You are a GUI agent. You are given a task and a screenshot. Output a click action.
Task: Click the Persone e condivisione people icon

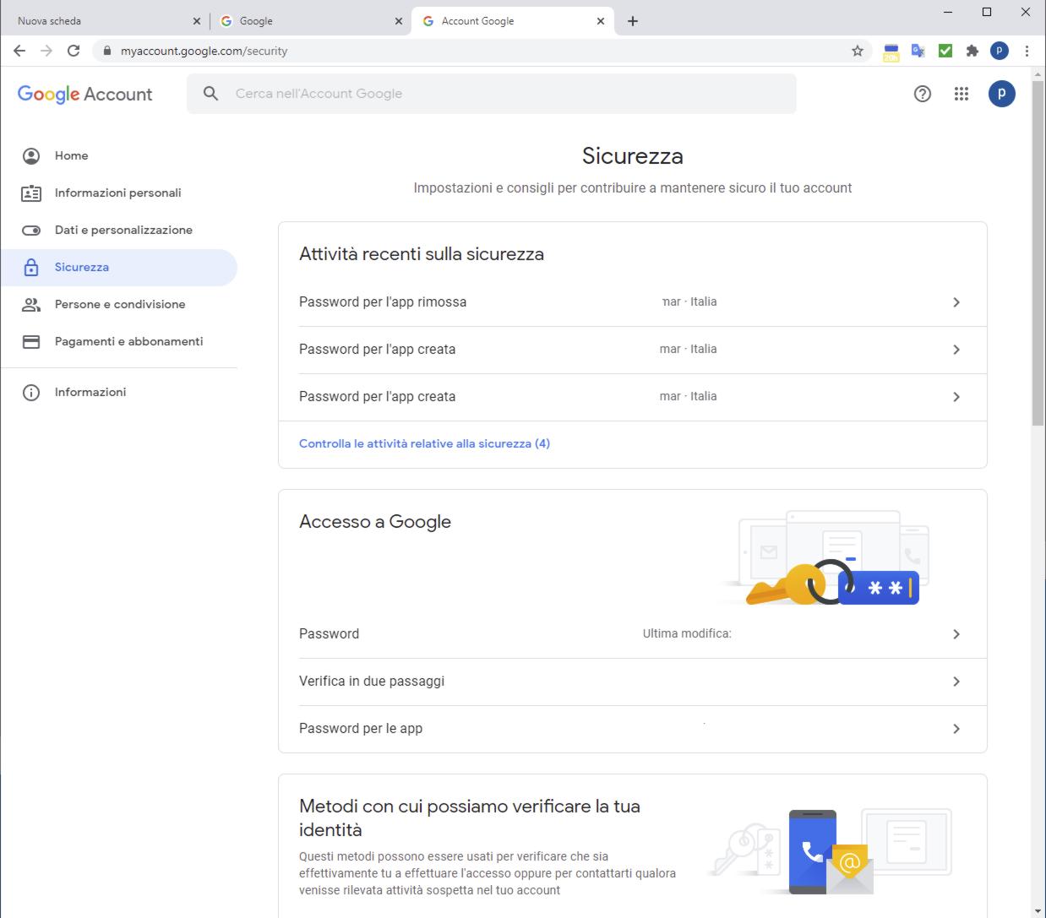click(x=31, y=304)
